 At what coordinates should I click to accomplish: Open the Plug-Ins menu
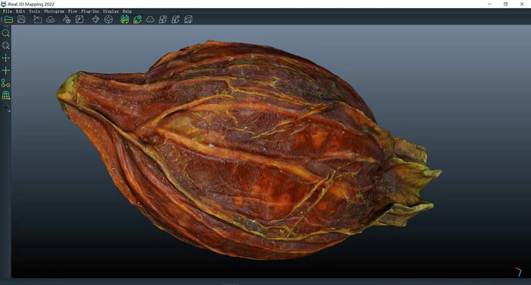90,11
